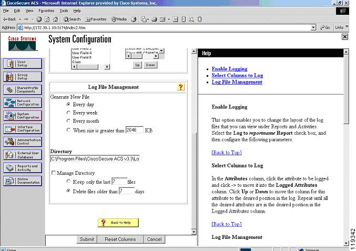Select Keep only the last files option
This screenshot has width=356, height=251.
pyautogui.click(x=68, y=182)
